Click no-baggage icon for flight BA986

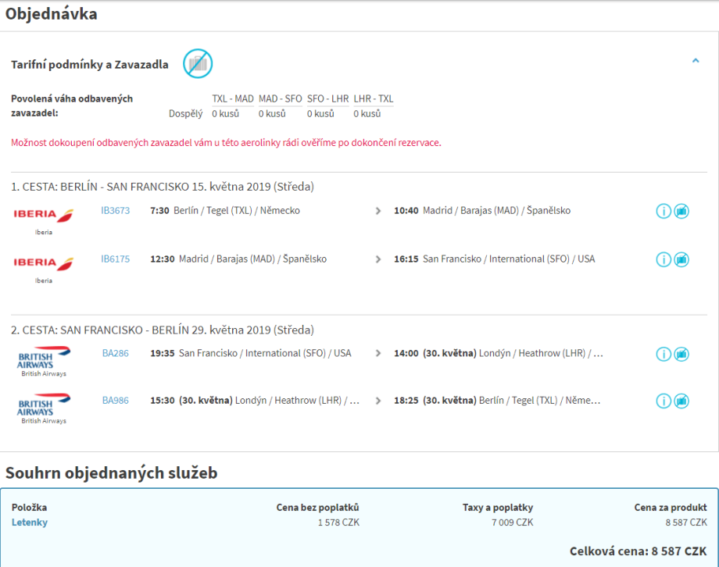coord(681,401)
